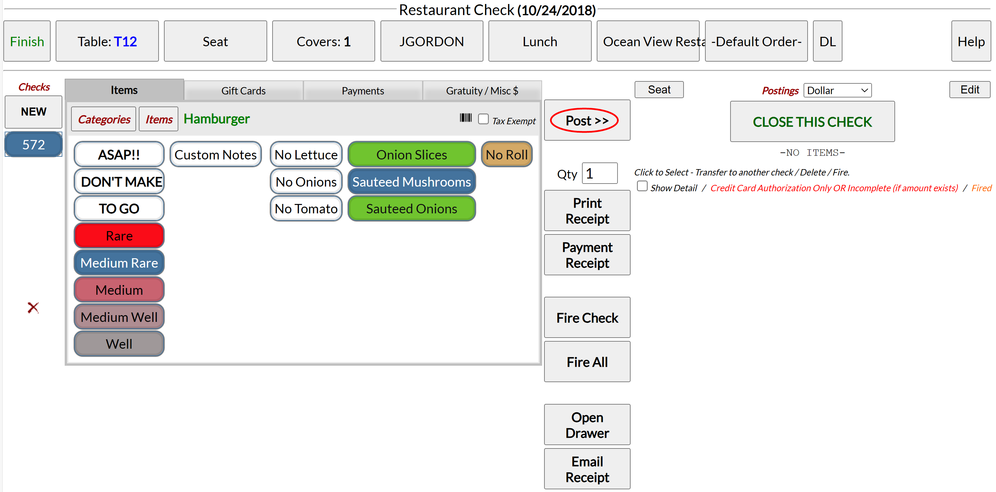Open the Payments tab

[362, 91]
